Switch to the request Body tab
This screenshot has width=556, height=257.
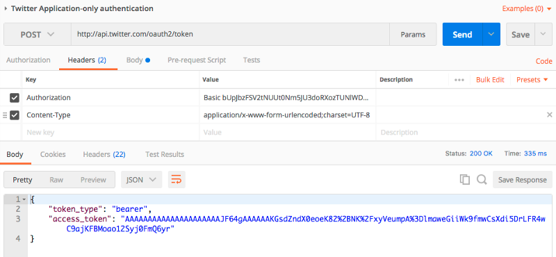click(138, 60)
